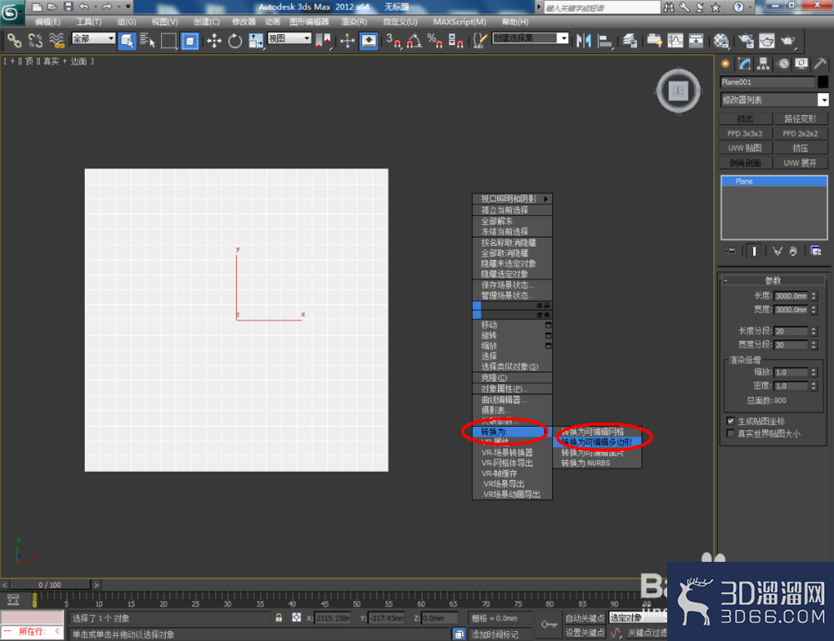This screenshot has width=834, height=641.
Task: Switch to the Motion panel tab
Action: point(783,64)
